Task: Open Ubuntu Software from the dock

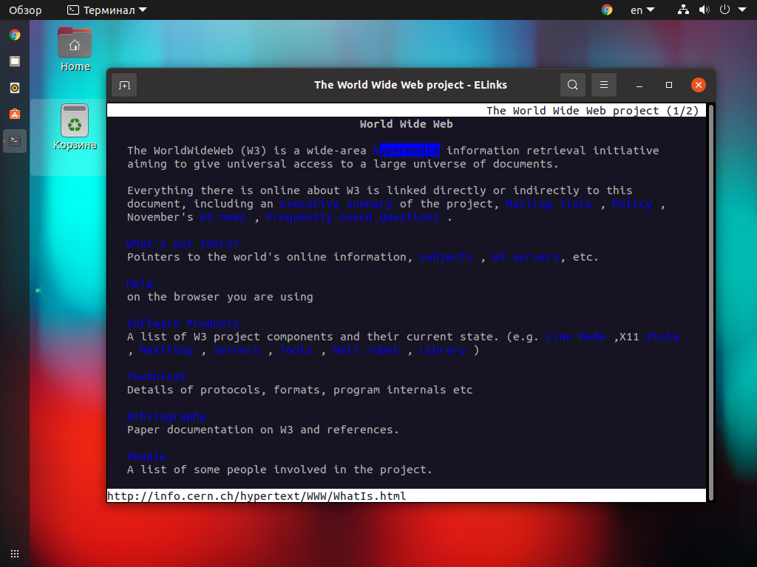Action: point(15,114)
